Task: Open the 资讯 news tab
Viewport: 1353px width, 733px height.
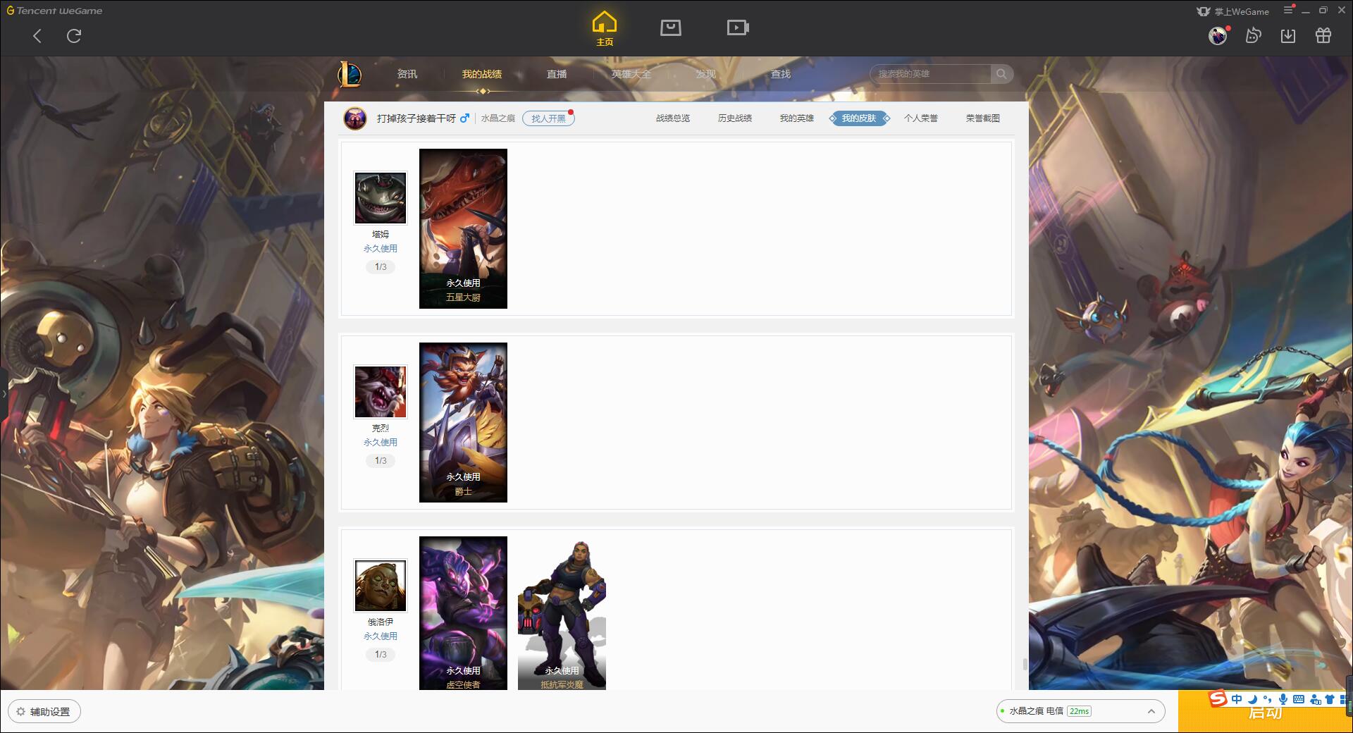Action: pyautogui.click(x=407, y=74)
